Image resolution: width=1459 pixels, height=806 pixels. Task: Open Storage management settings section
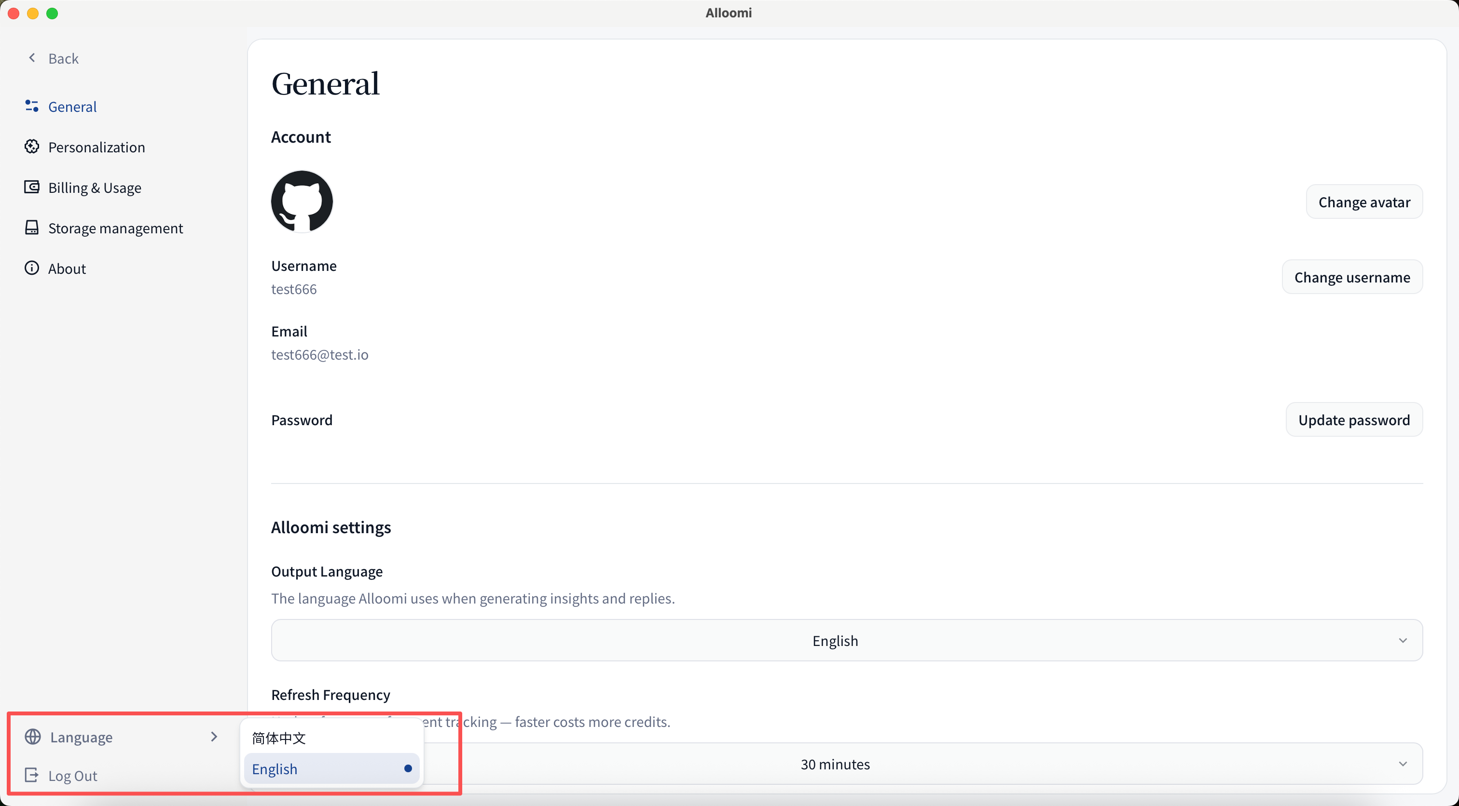coord(115,228)
